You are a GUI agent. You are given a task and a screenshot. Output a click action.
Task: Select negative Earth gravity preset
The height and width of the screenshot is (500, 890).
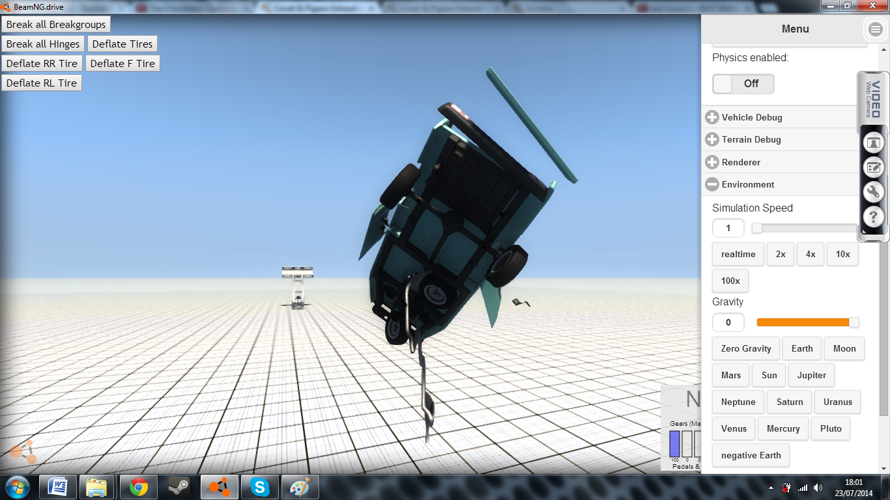(x=751, y=455)
